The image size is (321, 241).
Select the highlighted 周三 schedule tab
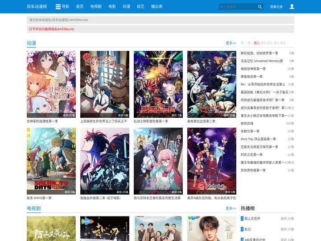(x=256, y=43)
